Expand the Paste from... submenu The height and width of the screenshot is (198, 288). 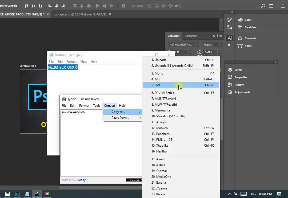pyautogui.click(x=122, y=118)
